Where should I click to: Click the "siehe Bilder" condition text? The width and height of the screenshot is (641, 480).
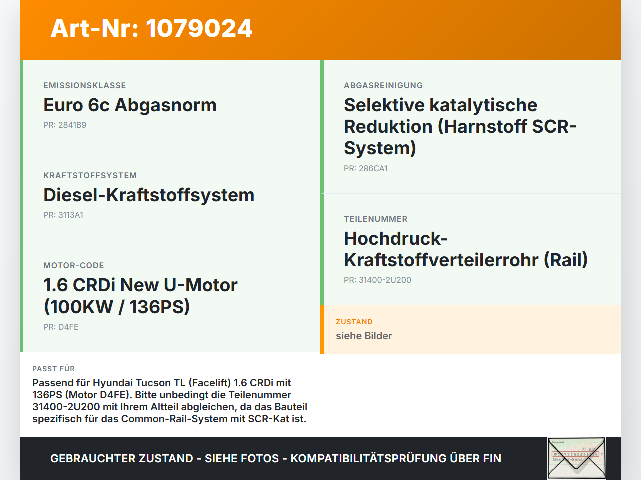[x=364, y=336]
